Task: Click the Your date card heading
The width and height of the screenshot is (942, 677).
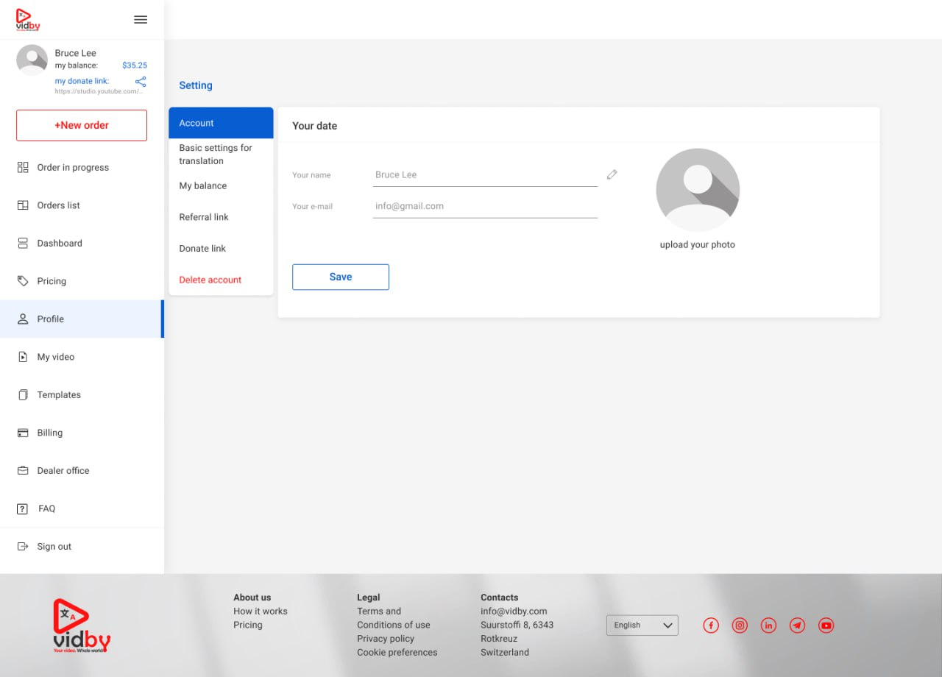Action: [315, 126]
